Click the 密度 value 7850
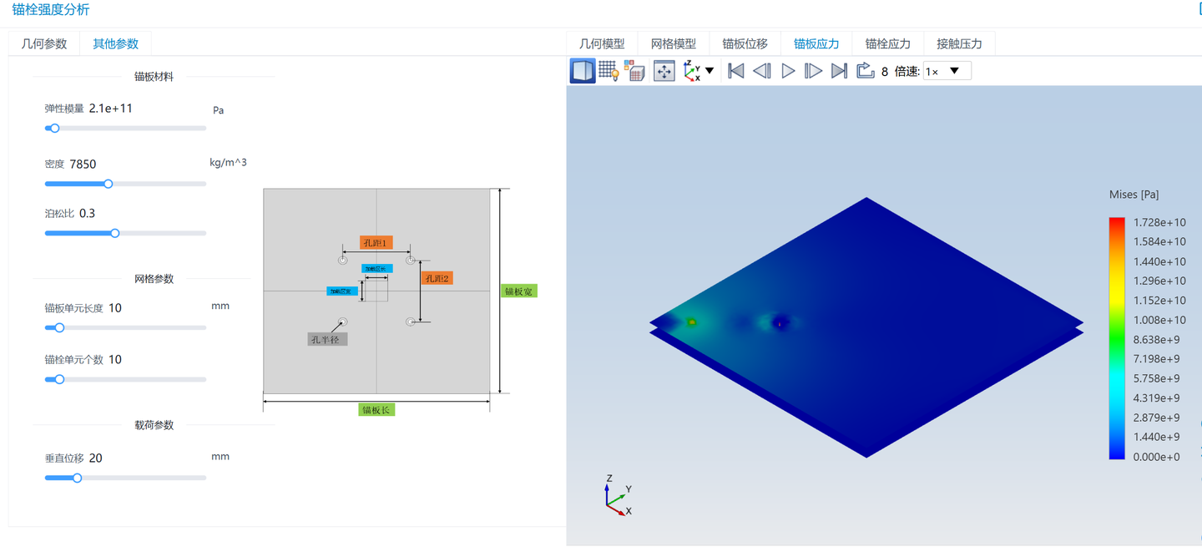 83,164
